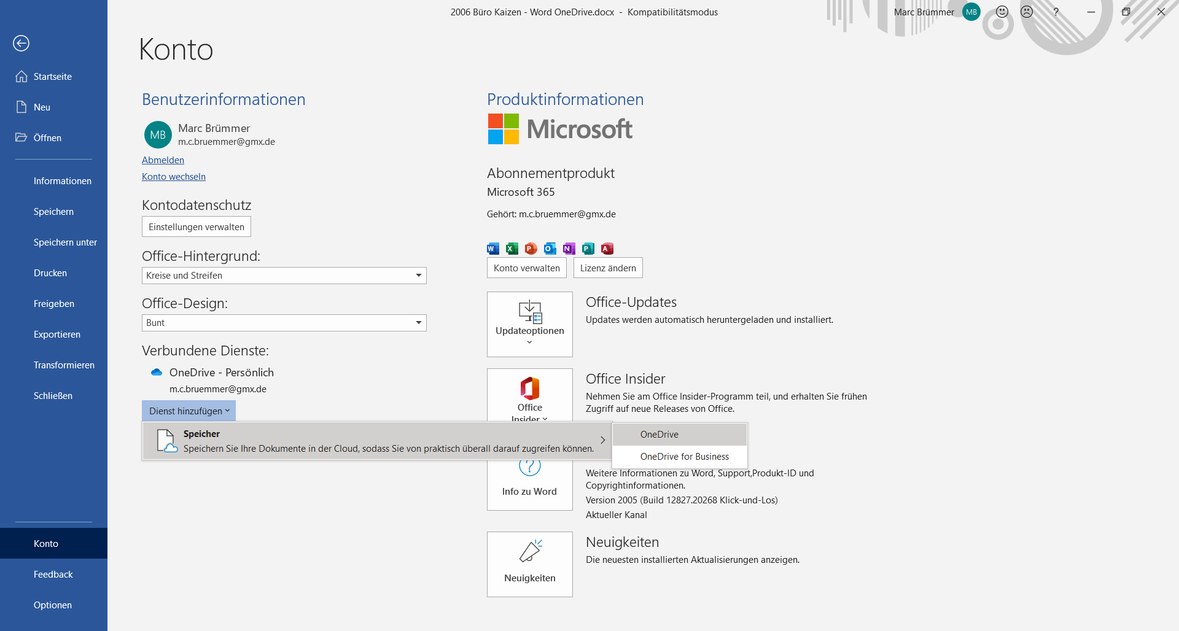Click the Startseite home icon
Screen dimensions: 1179x631
click(x=21, y=76)
